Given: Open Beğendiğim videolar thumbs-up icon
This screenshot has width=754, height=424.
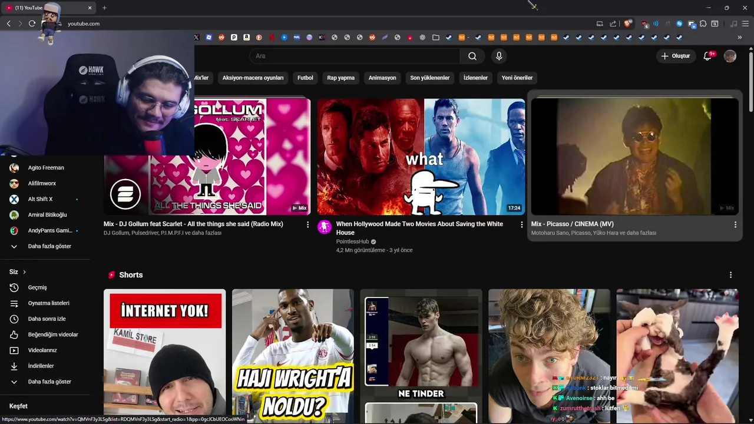Looking at the screenshot, I should (14, 334).
